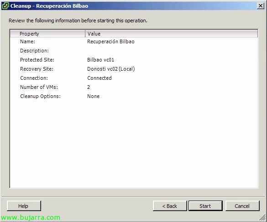Select the Connection property row
The image size is (267, 222).
coord(134,78)
